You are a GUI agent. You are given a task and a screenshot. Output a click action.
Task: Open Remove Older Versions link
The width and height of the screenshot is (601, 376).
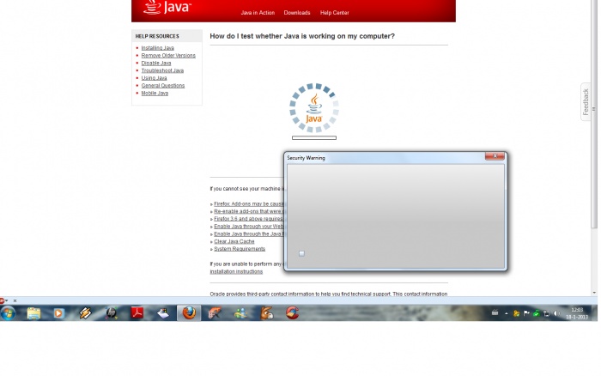tap(168, 56)
